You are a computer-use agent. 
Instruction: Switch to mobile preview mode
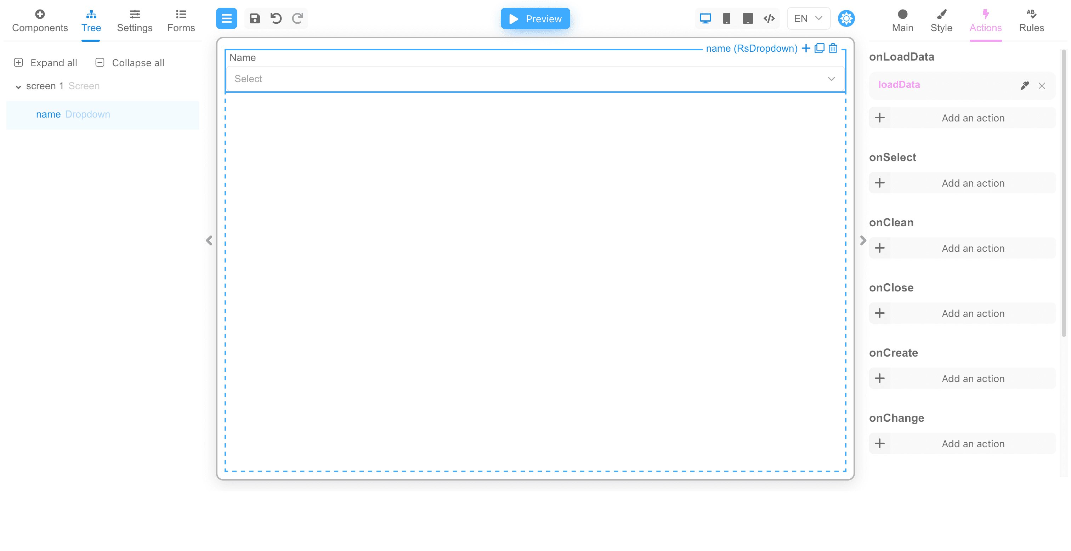tap(726, 18)
